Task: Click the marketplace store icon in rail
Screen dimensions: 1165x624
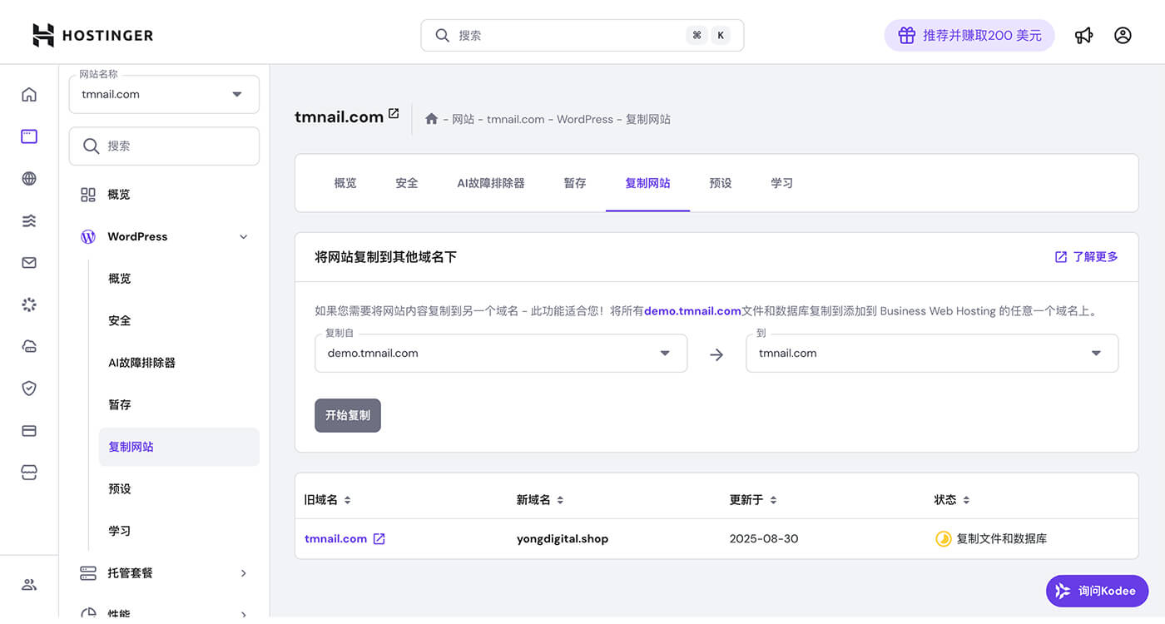Action: tap(29, 473)
